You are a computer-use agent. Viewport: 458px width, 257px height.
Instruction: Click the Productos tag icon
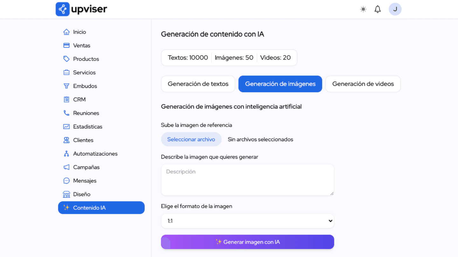pyautogui.click(x=66, y=59)
